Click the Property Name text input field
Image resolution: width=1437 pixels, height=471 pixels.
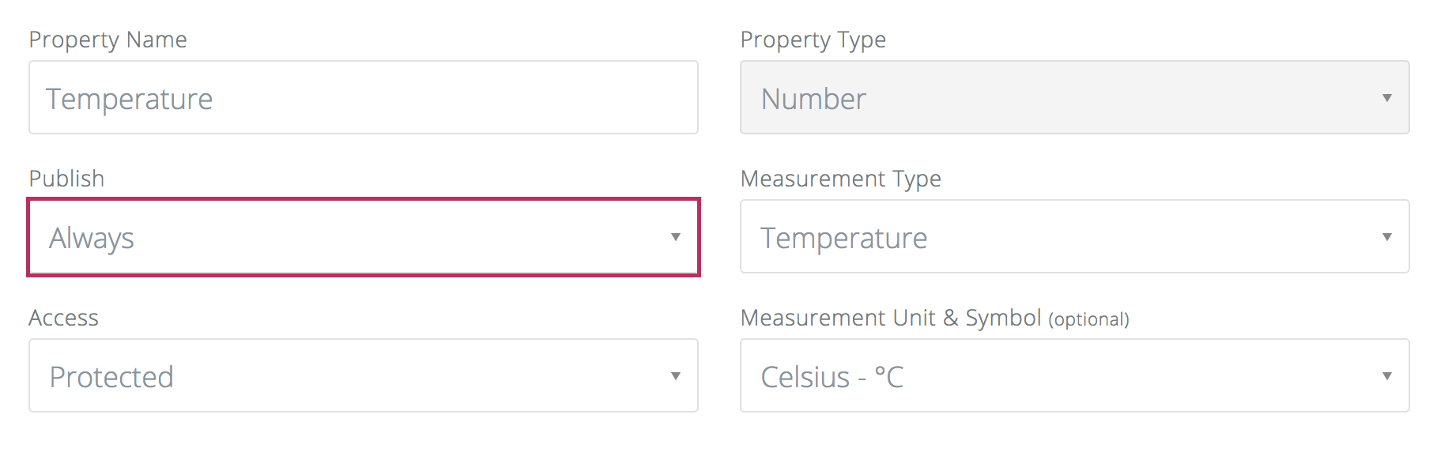[364, 98]
